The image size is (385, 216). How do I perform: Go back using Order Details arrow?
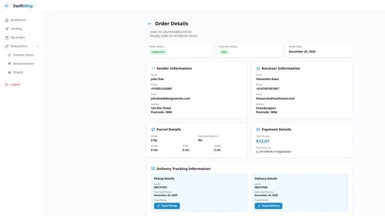150,24
